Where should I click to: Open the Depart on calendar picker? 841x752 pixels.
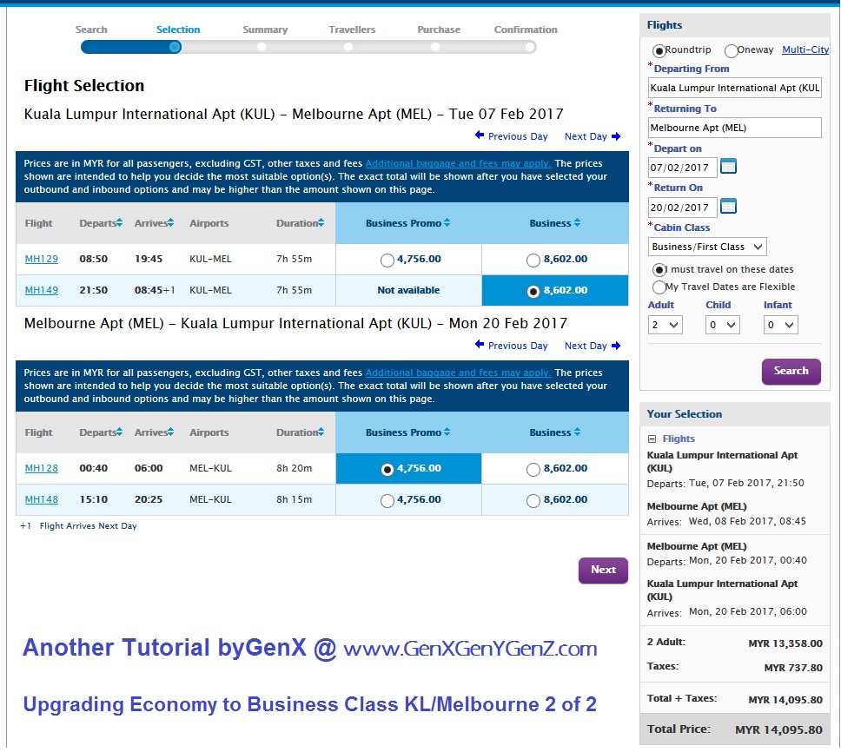(728, 166)
